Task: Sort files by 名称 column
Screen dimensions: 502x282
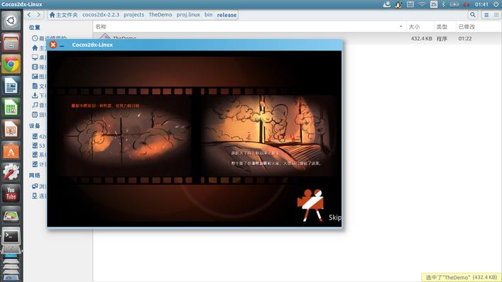Action: pos(250,27)
